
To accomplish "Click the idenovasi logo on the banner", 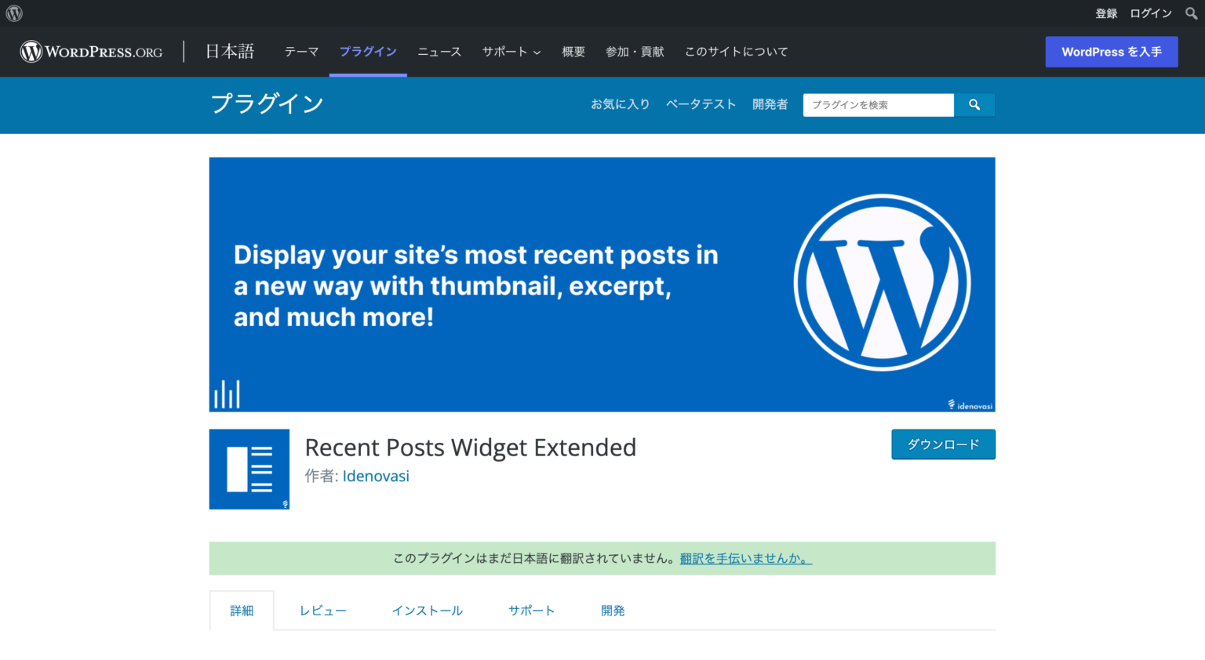I will coord(970,405).
